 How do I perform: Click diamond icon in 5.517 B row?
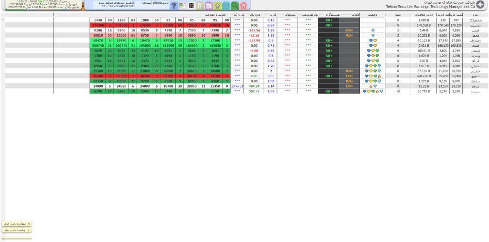379,66
